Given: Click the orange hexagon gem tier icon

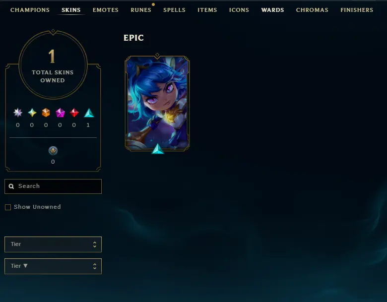Looking at the screenshot, I should point(46,113).
